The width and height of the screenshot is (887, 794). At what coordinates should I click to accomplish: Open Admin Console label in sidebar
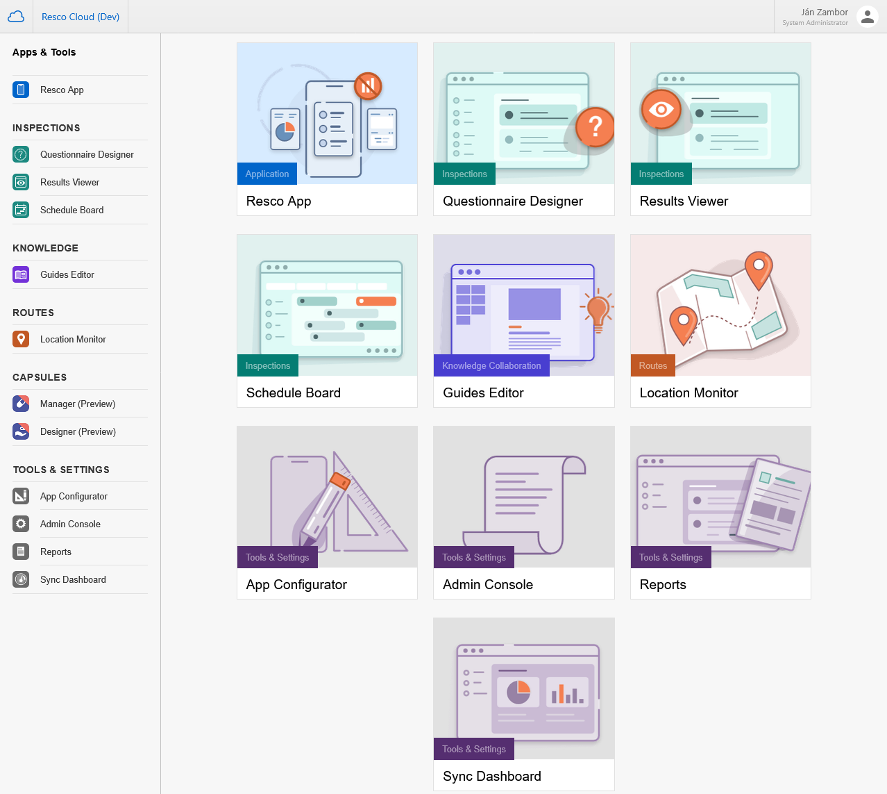(70, 524)
